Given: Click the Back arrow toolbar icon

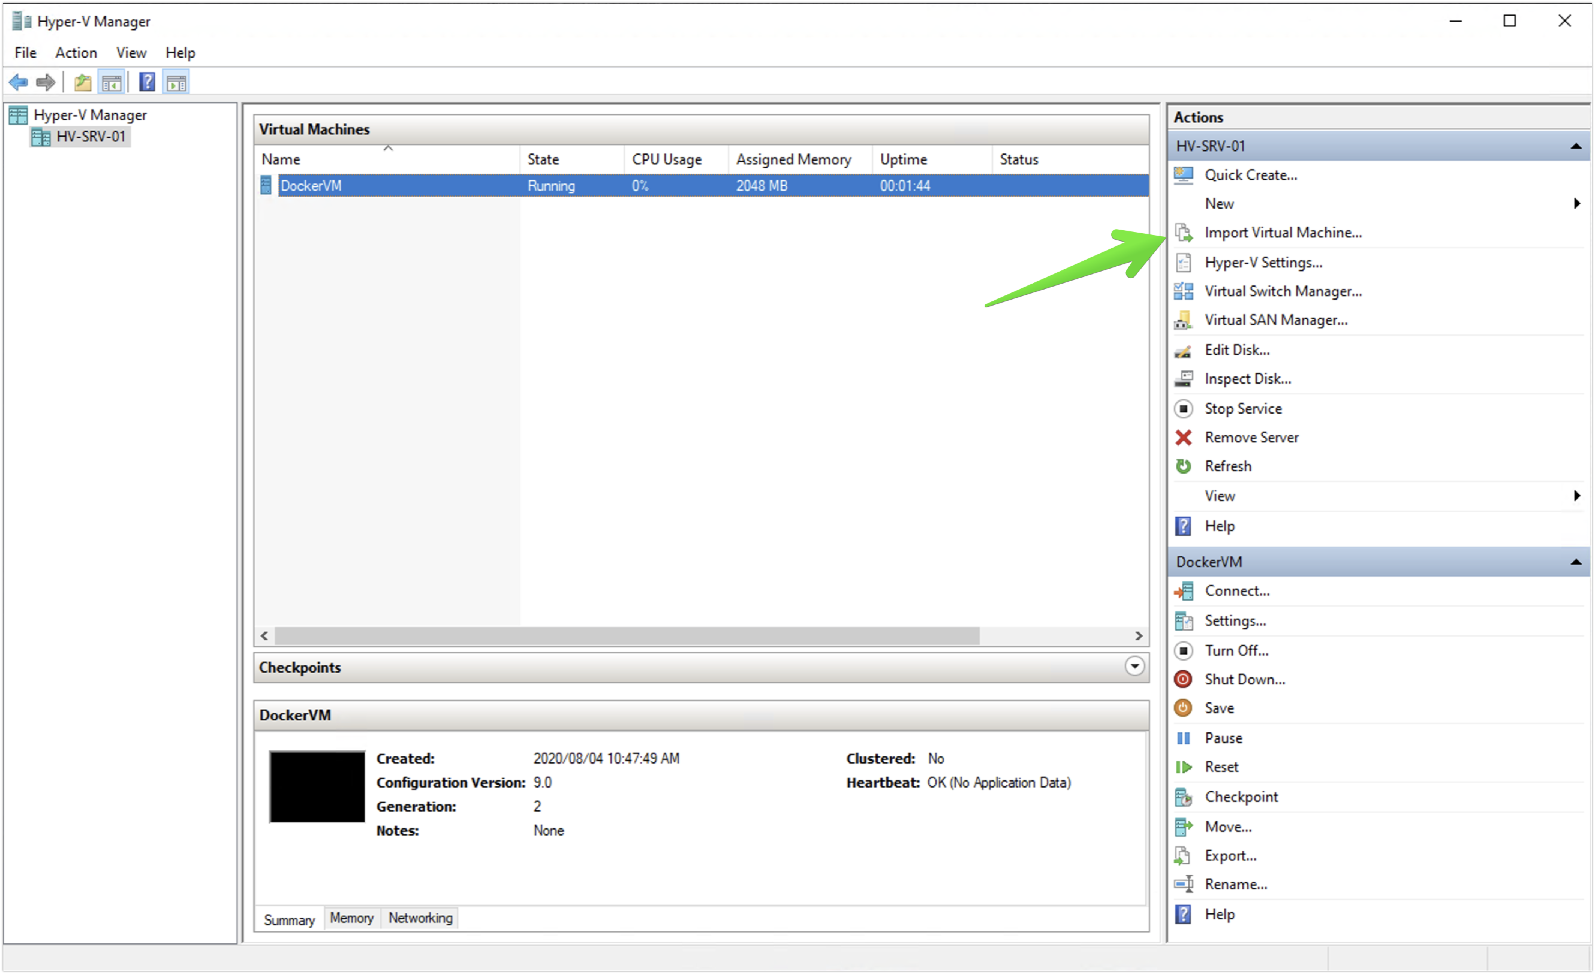Looking at the screenshot, I should click(x=18, y=82).
